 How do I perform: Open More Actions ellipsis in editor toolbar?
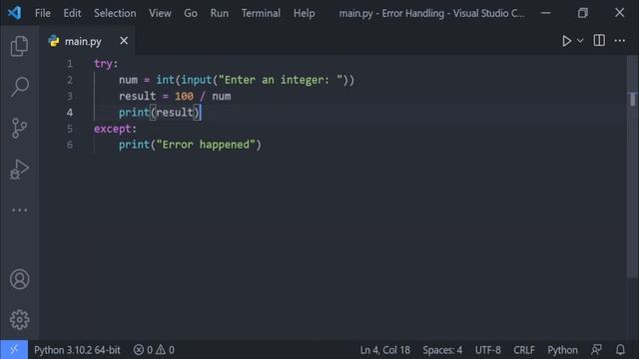619,41
